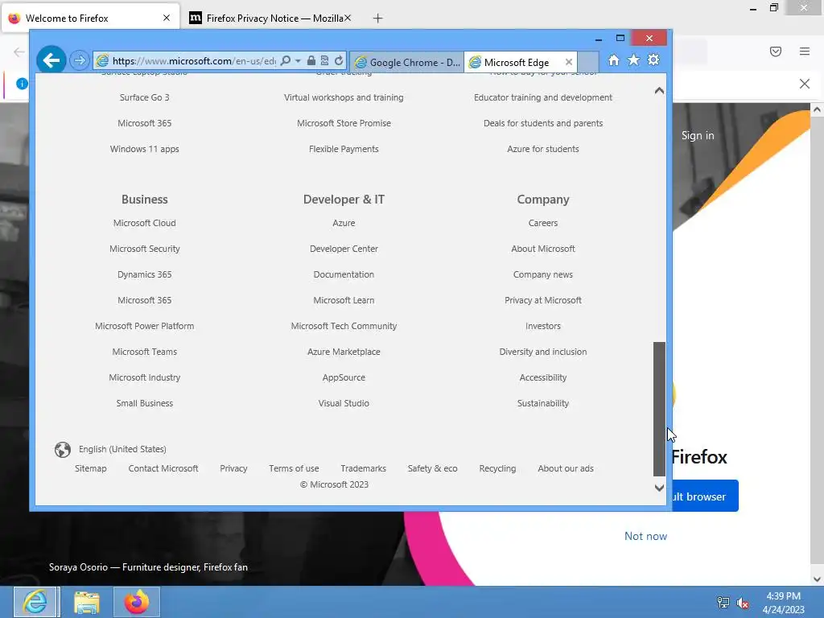Viewport: 824px width, 618px height.
Task: Open English (United States) language link
Action: pyautogui.click(x=122, y=449)
